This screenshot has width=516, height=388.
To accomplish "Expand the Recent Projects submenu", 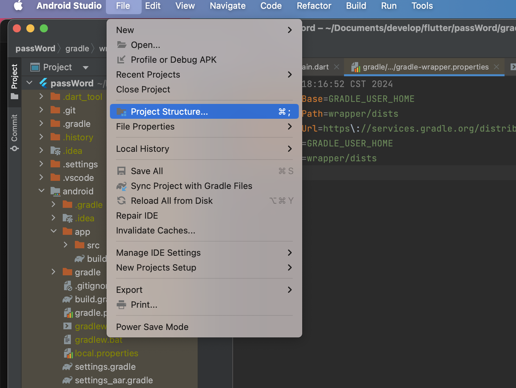I will point(204,75).
